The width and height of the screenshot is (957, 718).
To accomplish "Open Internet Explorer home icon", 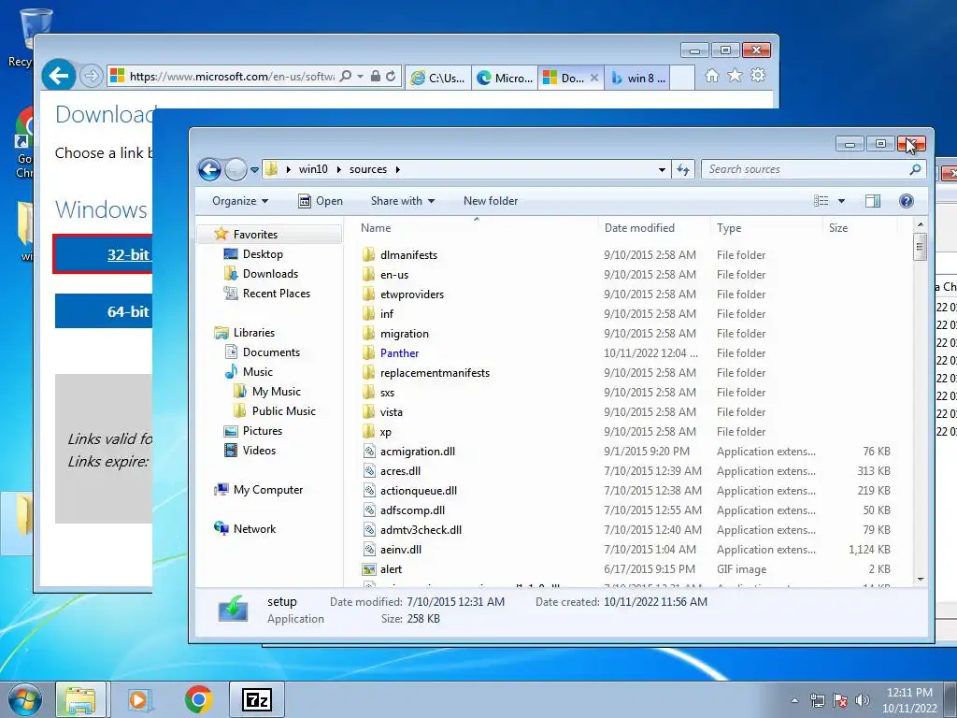I will coord(711,75).
